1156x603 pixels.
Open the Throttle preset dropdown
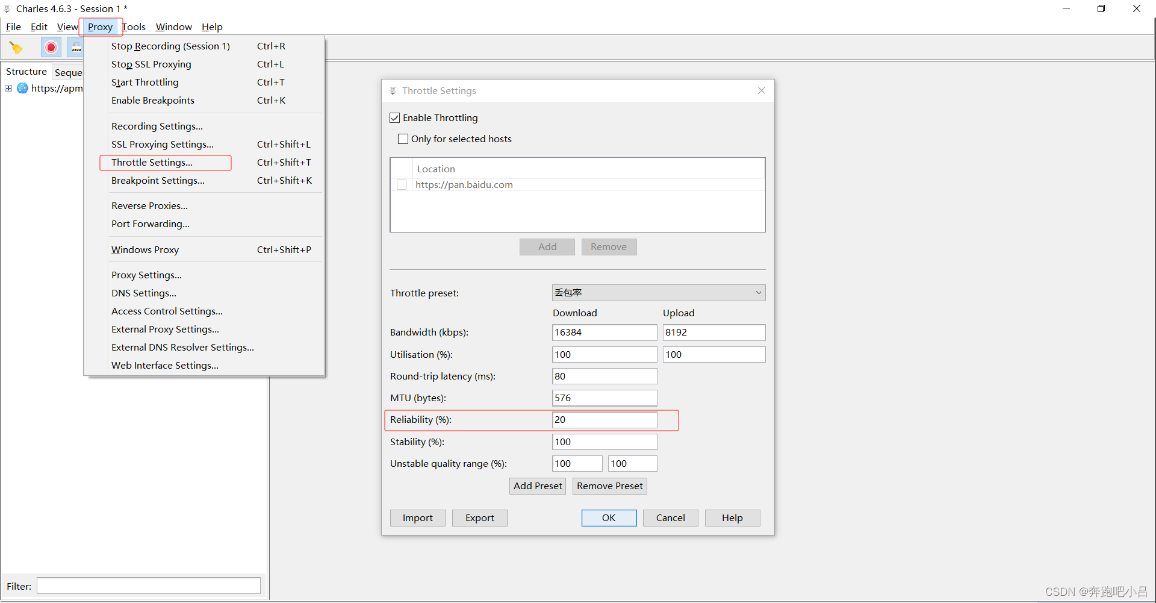pyautogui.click(x=659, y=293)
